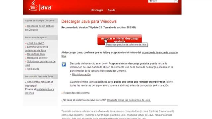
Task: Click the Recursos de ayuda sidebar heading
Action: (x=36, y=37)
